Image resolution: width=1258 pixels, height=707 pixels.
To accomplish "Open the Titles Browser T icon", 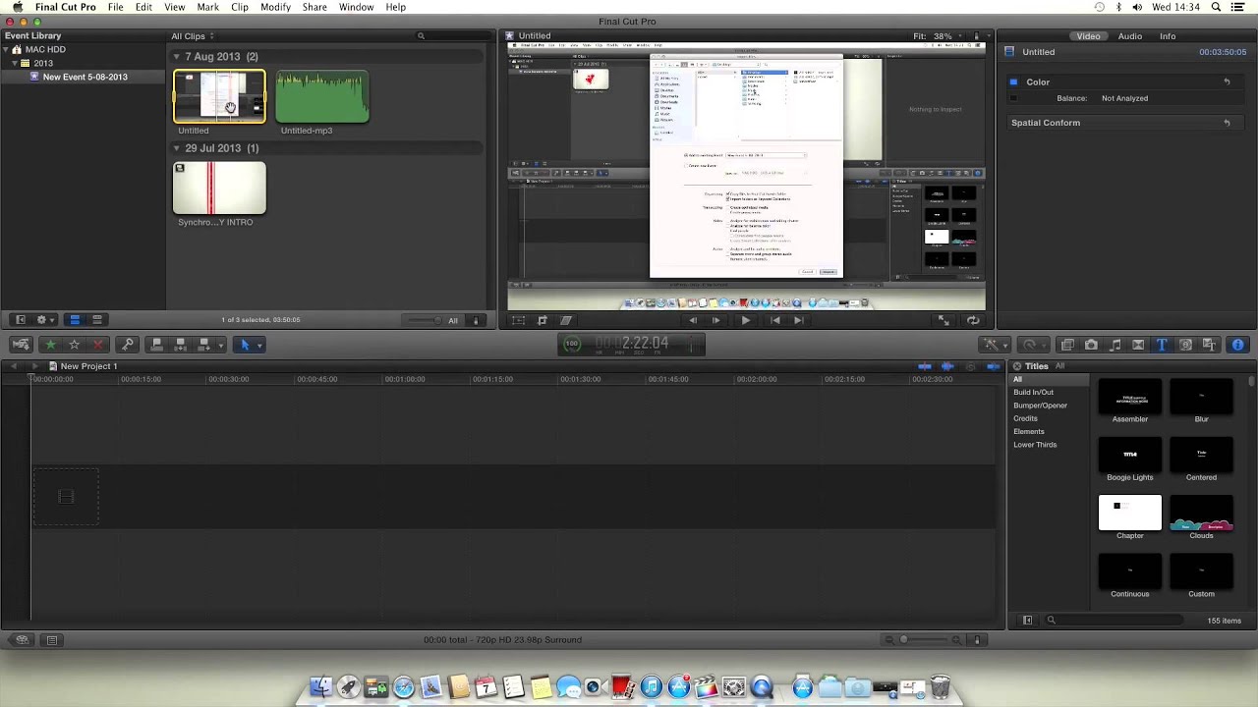I will [1162, 345].
